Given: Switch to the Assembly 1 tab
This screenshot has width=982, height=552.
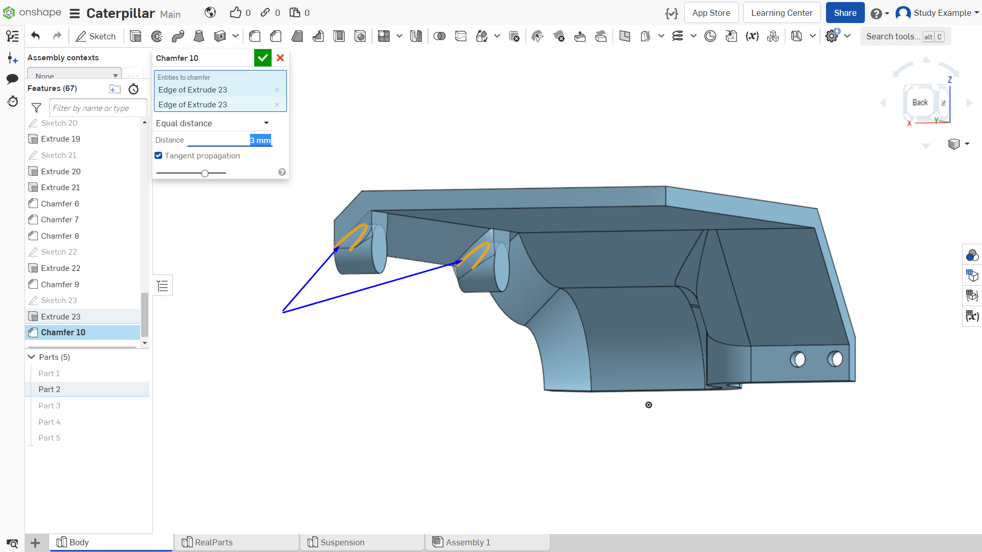Looking at the screenshot, I should (x=487, y=542).
